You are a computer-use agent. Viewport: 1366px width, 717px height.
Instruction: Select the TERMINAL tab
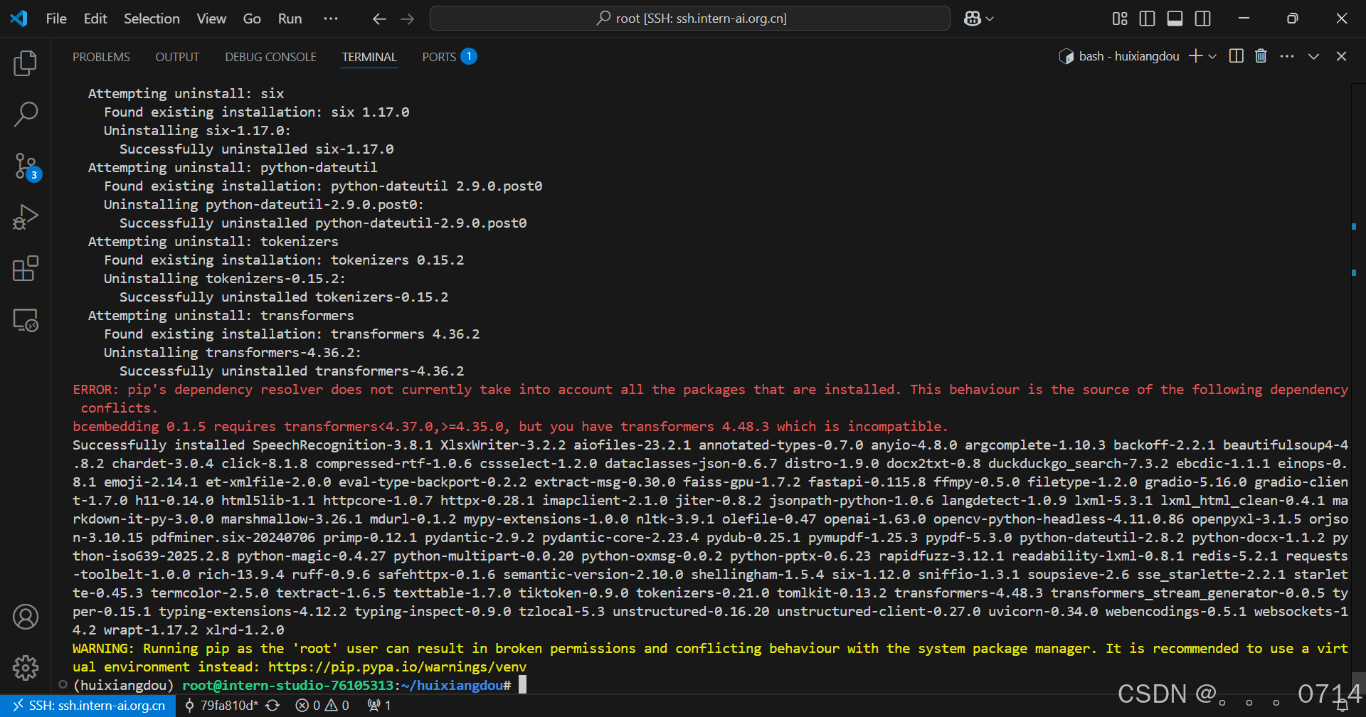[x=369, y=57]
